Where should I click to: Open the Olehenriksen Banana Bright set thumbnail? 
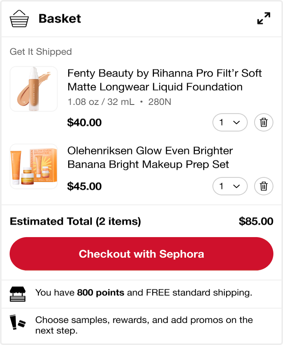tap(34, 166)
